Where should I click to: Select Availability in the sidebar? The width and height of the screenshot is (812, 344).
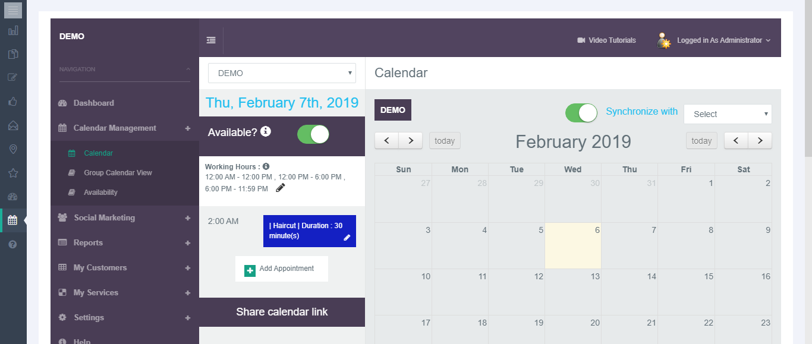[100, 192]
